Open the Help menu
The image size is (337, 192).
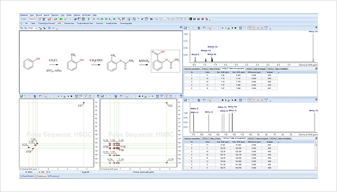94,15
